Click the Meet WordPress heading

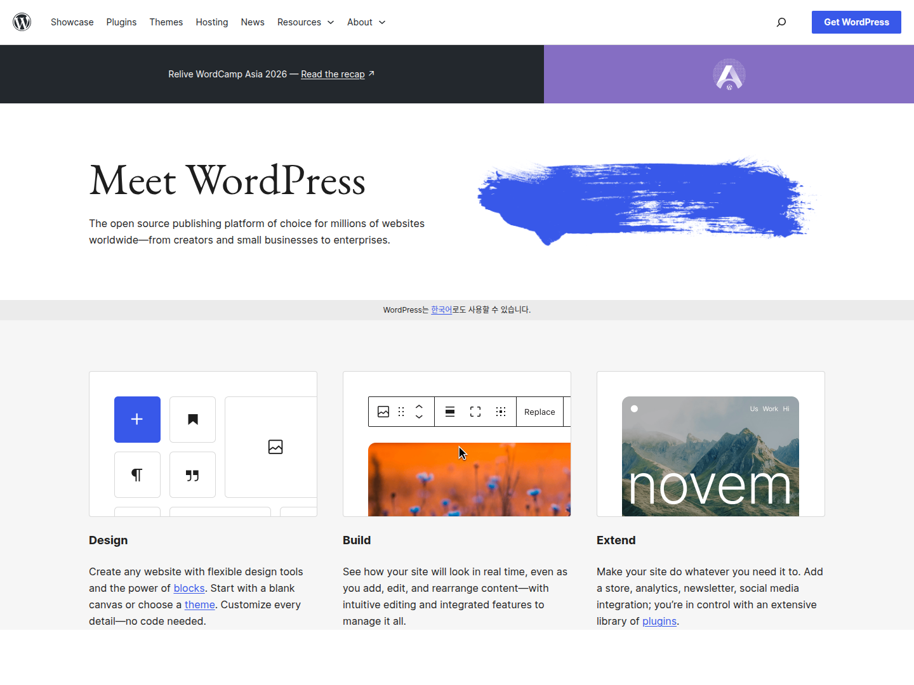click(227, 180)
